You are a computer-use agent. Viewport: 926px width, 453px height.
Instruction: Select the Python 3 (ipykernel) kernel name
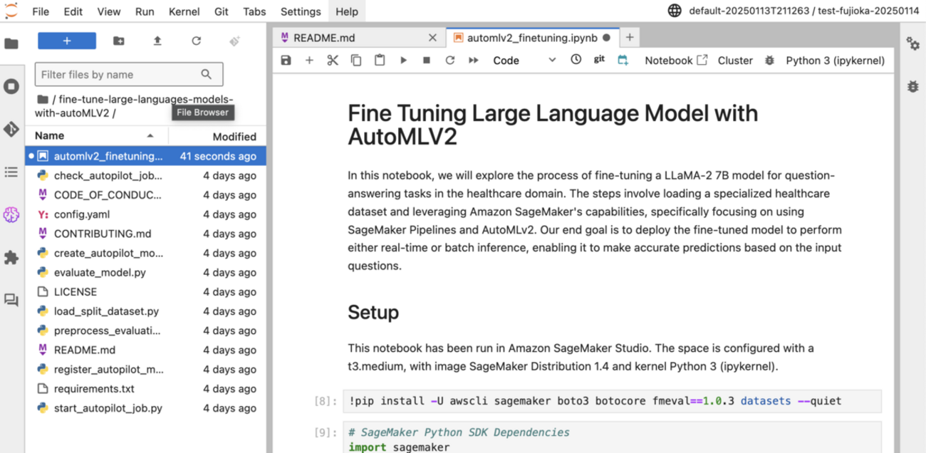[x=835, y=61]
